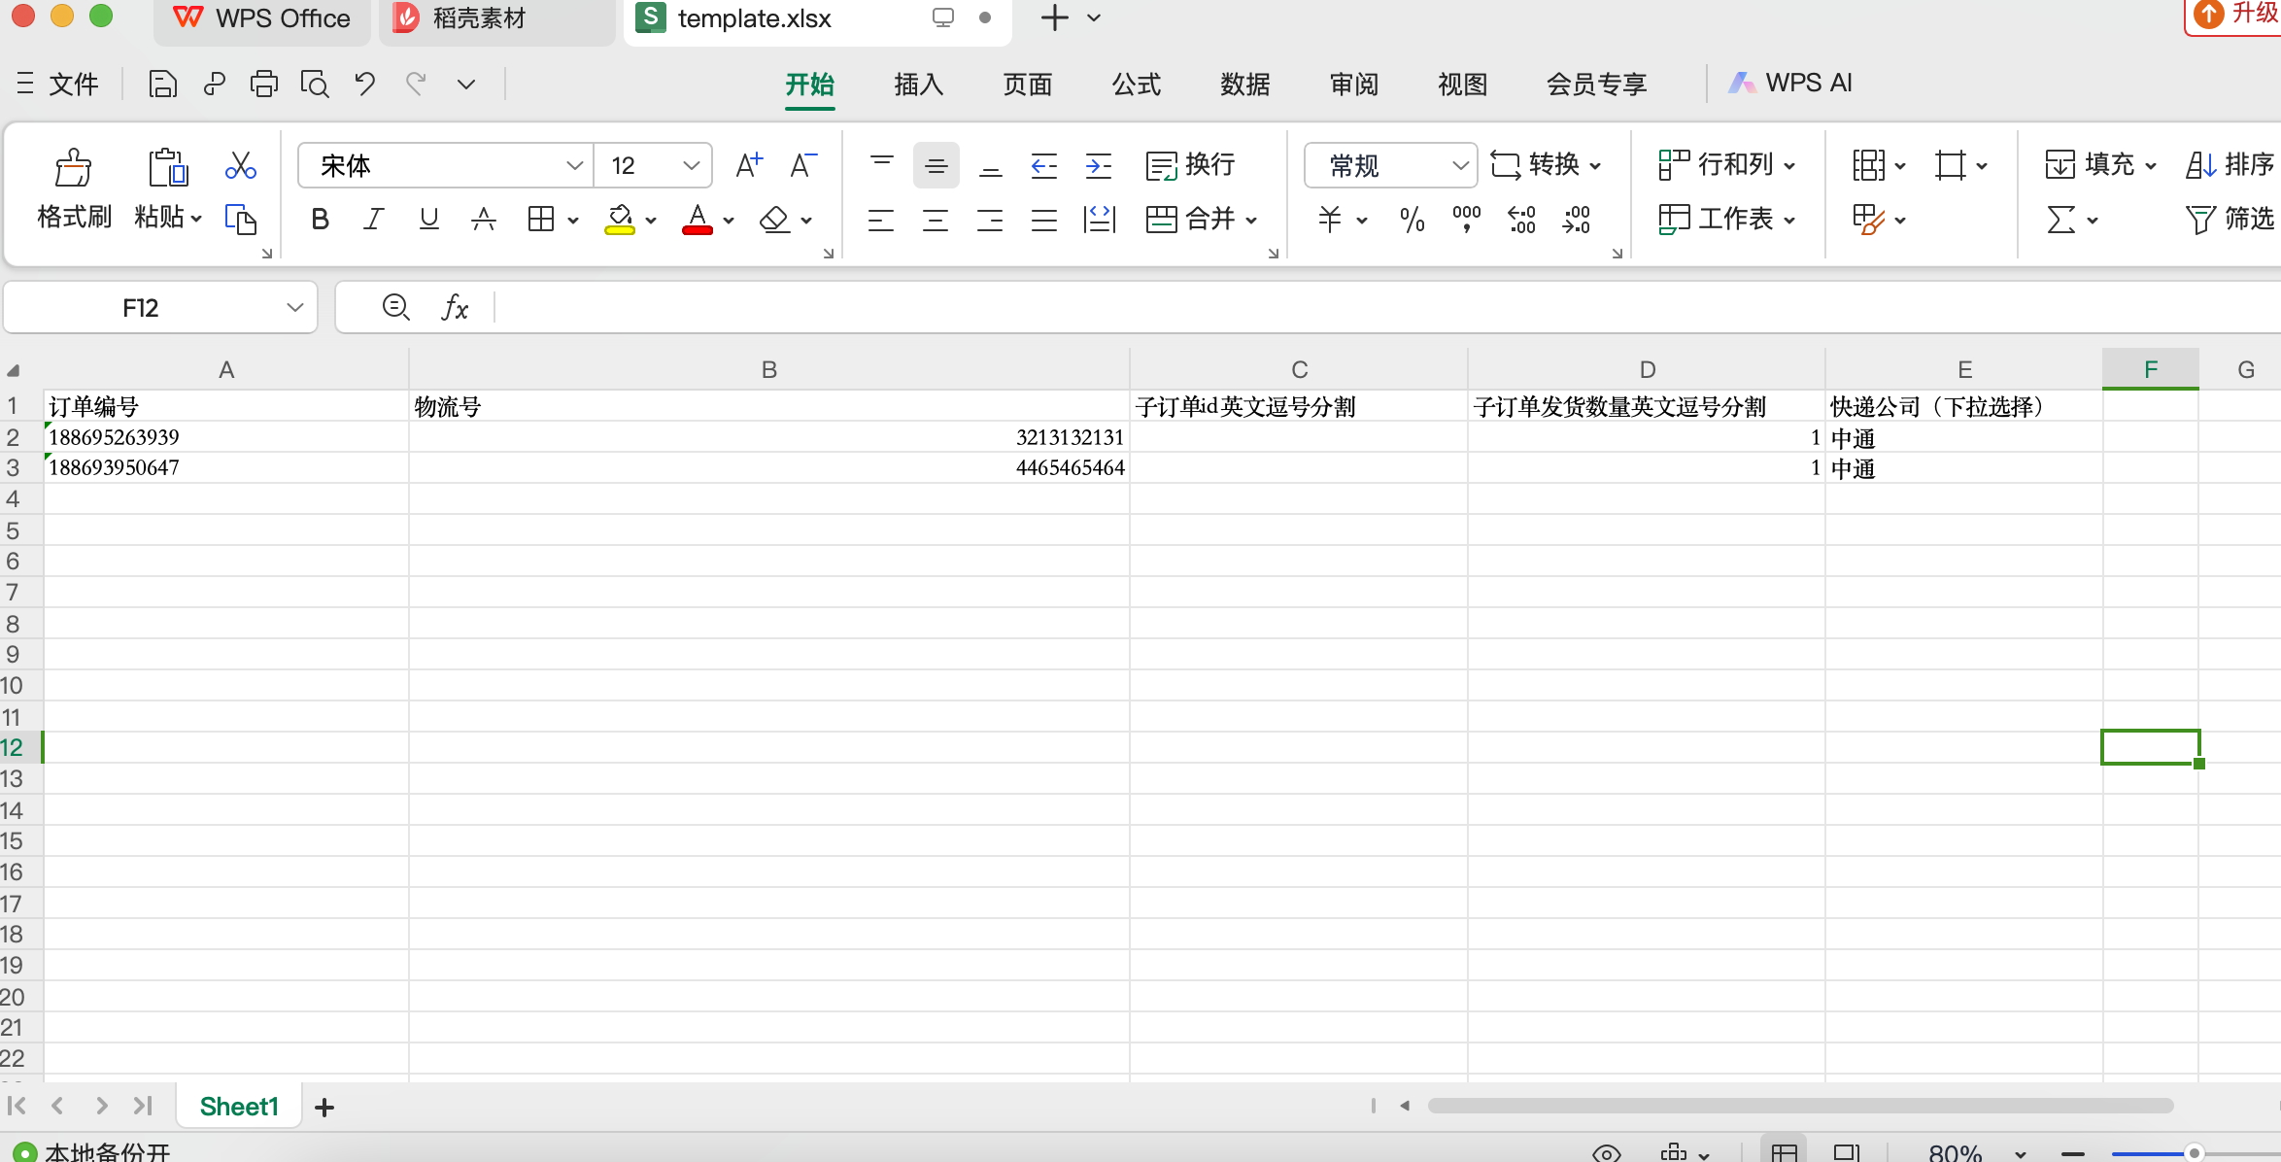Toggle Bold formatting
The width and height of the screenshot is (2281, 1162).
tap(320, 220)
